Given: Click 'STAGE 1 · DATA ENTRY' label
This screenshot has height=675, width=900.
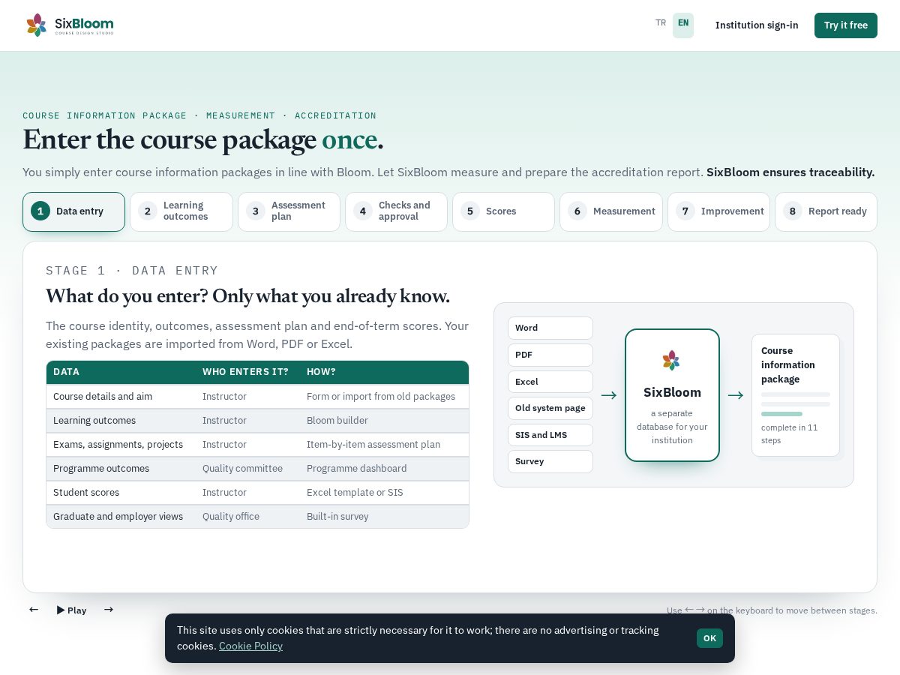Looking at the screenshot, I should pyautogui.click(x=132, y=271).
